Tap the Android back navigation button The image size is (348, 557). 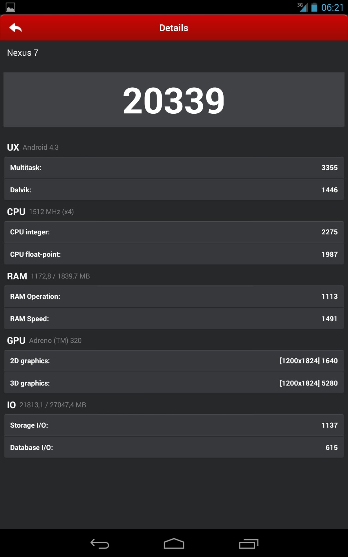pyautogui.click(x=100, y=544)
